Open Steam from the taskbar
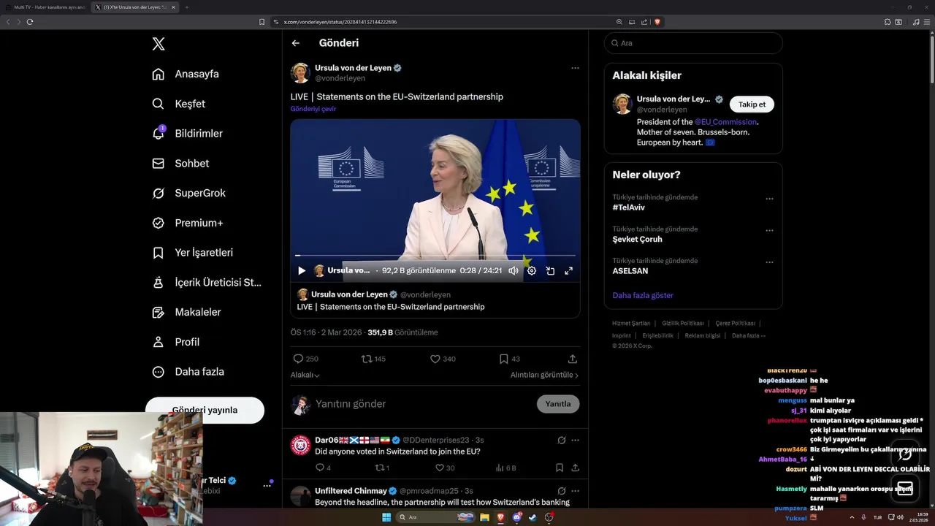 [x=533, y=517]
